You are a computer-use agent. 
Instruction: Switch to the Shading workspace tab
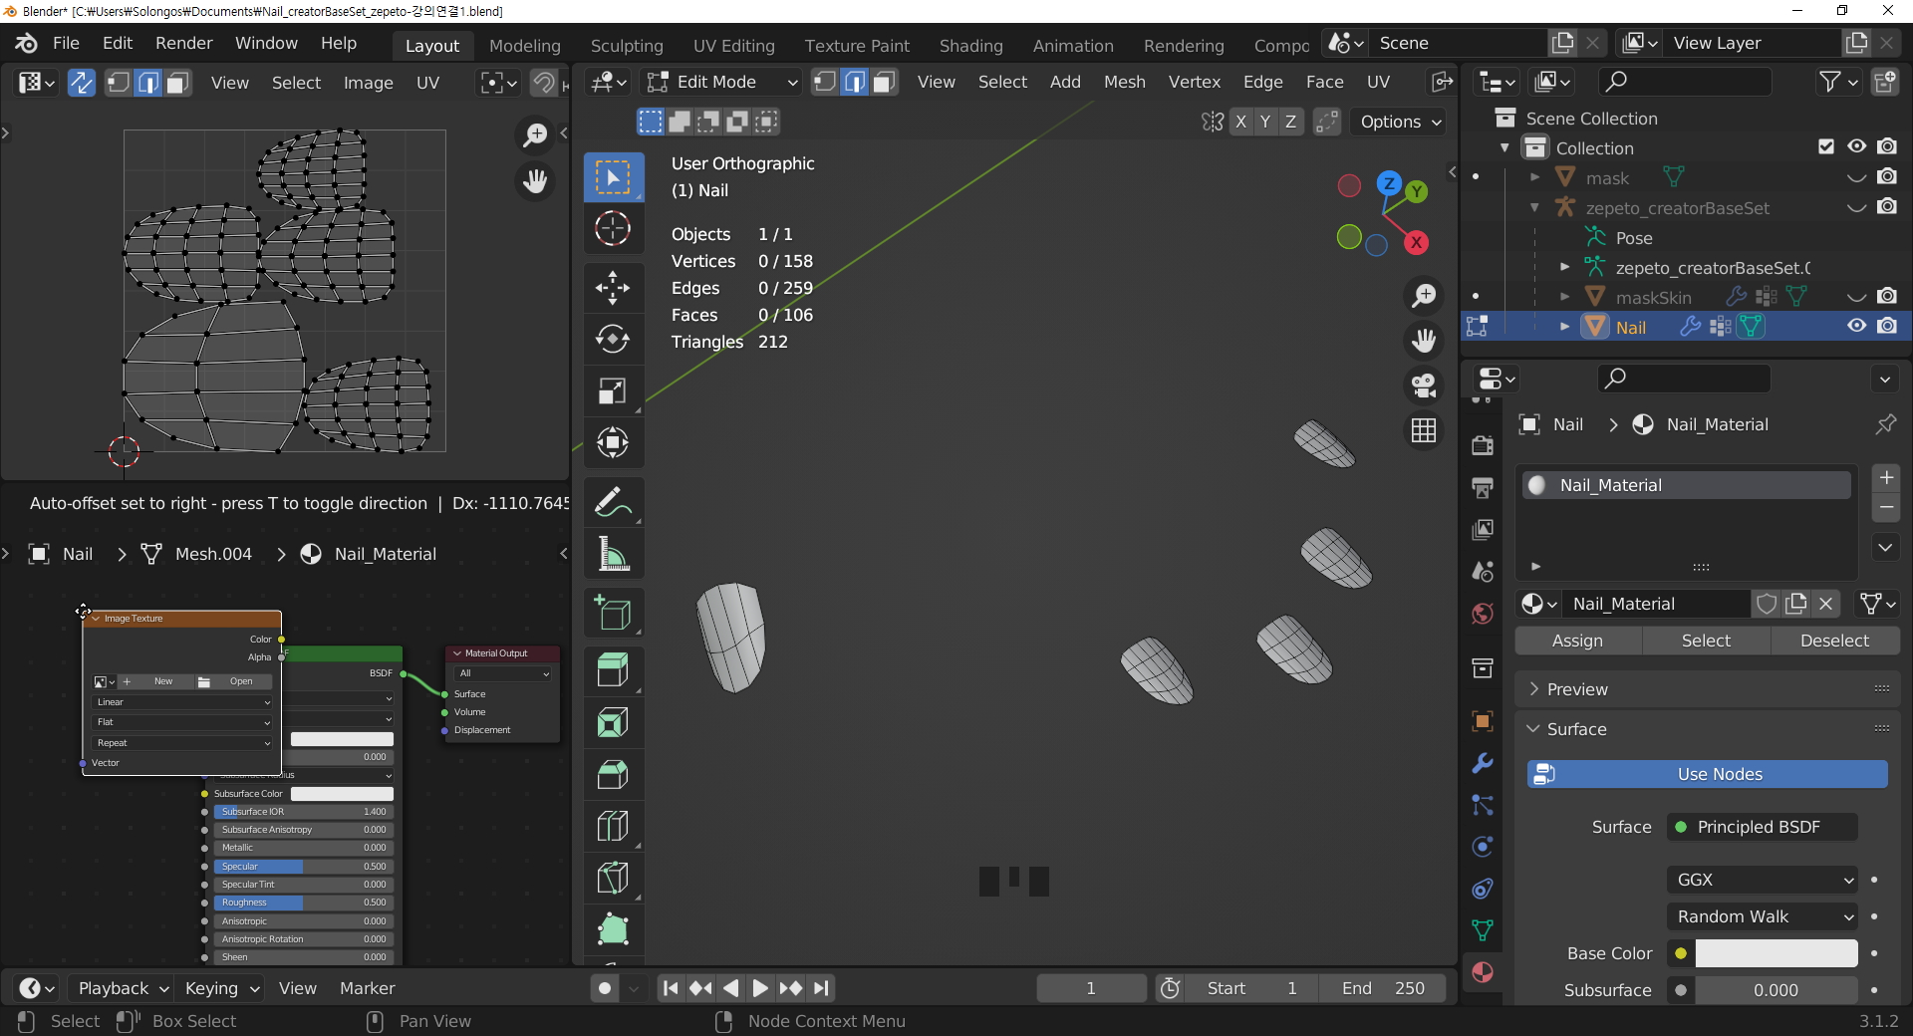pos(971,46)
